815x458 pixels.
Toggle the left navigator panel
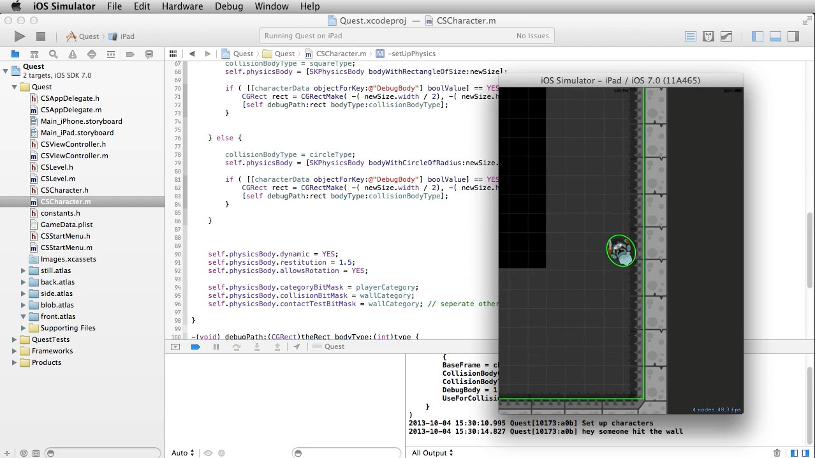click(758, 36)
